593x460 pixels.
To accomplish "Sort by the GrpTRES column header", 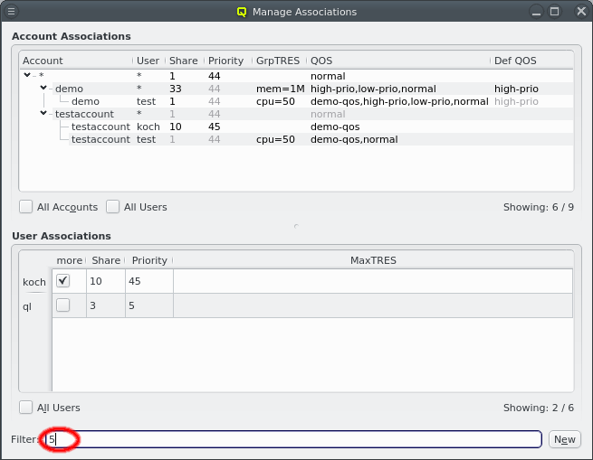I will (280, 61).
